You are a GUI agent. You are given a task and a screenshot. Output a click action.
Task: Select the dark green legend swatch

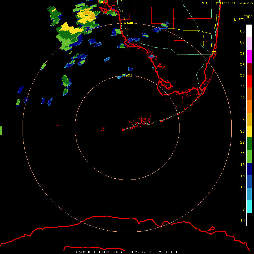pyautogui.click(x=249, y=144)
